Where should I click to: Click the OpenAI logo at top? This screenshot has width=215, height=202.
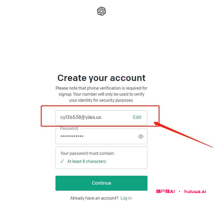(x=102, y=11)
